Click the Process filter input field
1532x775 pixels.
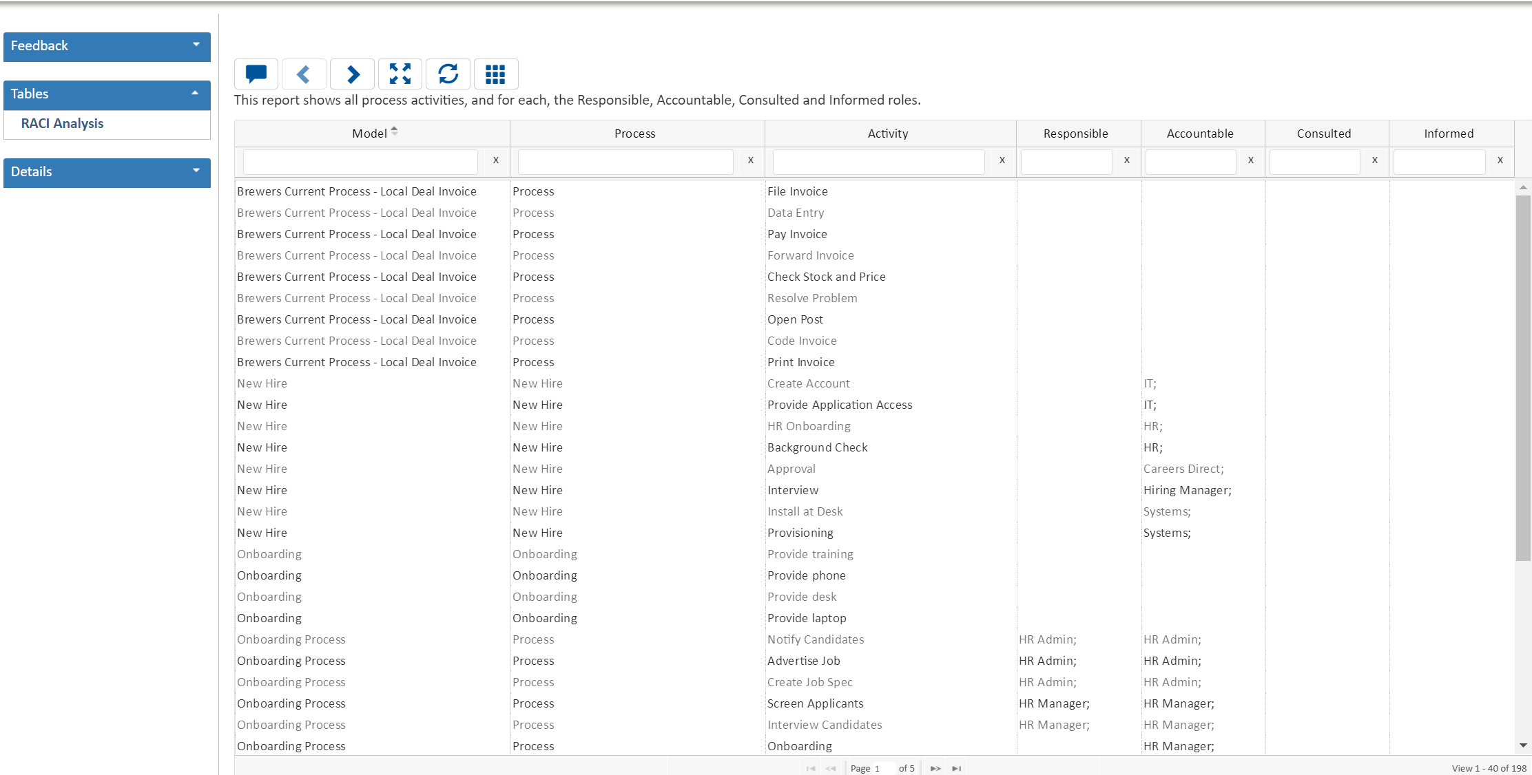[x=625, y=162]
